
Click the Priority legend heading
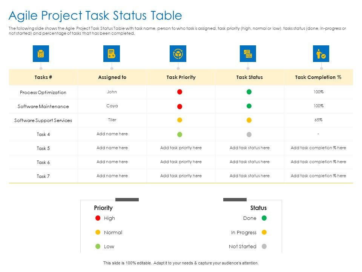point(103,208)
